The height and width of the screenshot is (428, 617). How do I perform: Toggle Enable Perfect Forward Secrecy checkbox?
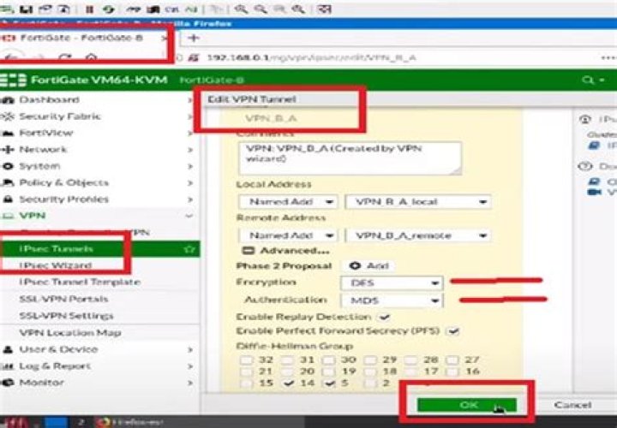coord(453,331)
